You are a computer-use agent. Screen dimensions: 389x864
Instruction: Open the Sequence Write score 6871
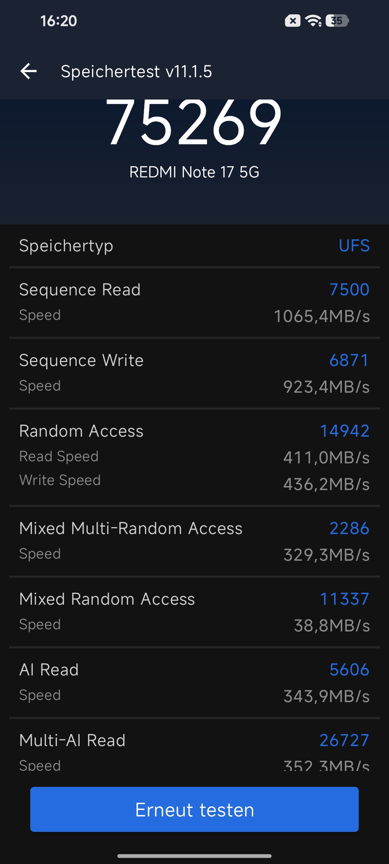coord(349,360)
